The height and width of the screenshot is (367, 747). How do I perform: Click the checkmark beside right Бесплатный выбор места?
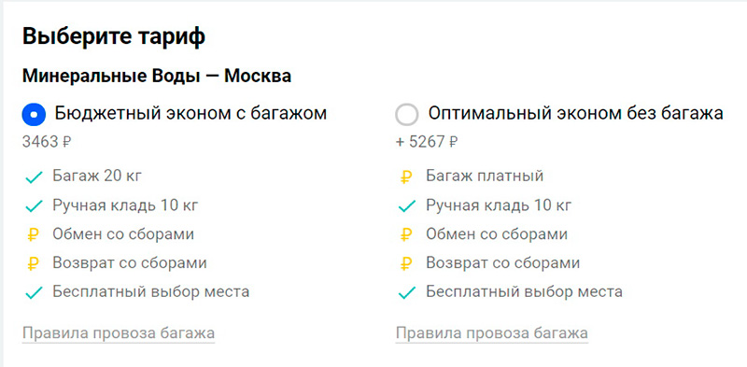tap(407, 293)
